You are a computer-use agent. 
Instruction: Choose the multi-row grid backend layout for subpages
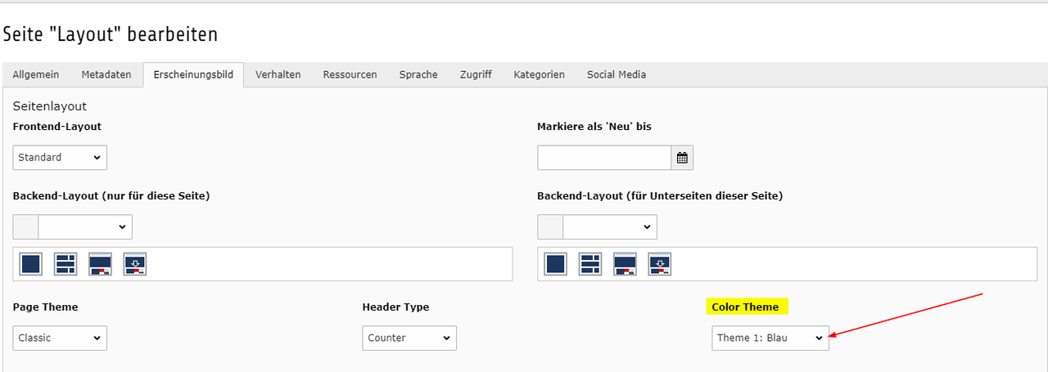pyautogui.click(x=590, y=264)
